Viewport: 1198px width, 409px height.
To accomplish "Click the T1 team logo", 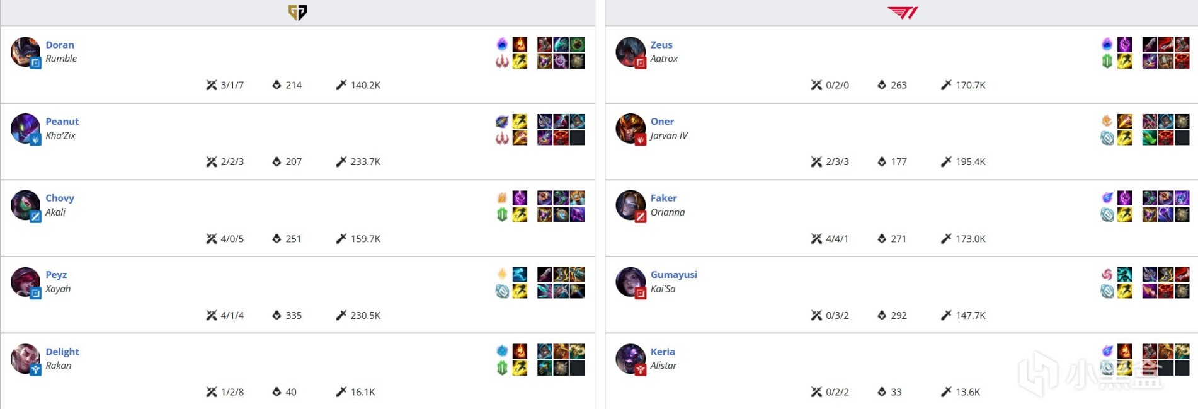I will 903,13.
